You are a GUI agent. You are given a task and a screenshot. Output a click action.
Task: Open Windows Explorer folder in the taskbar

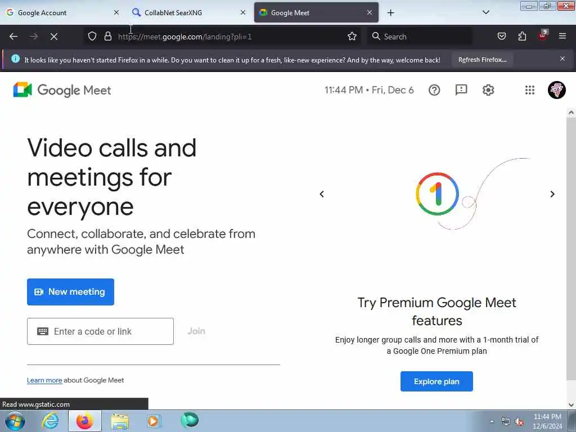[119, 422]
